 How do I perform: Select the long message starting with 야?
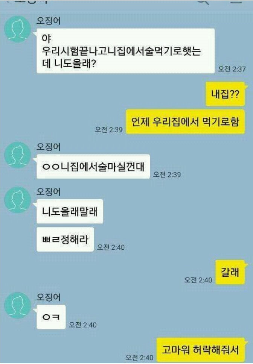coord(125,51)
